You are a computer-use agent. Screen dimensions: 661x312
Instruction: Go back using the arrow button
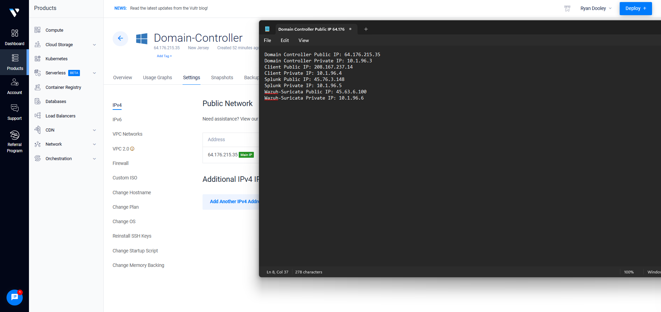click(x=120, y=38)
